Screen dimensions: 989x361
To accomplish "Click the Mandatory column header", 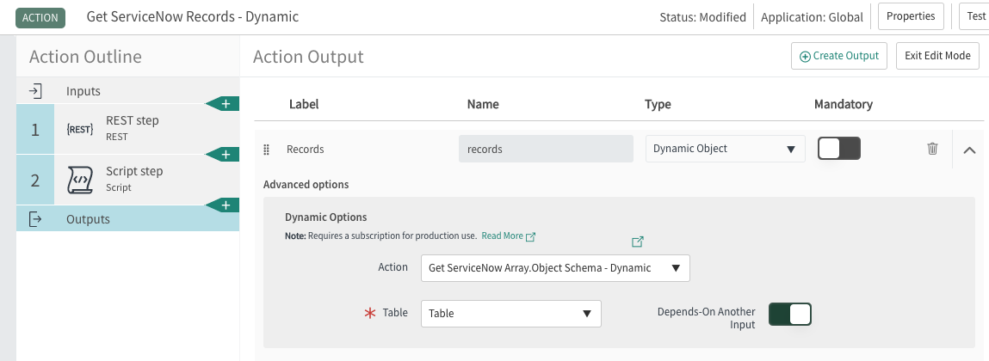I will tap(844, 104).
